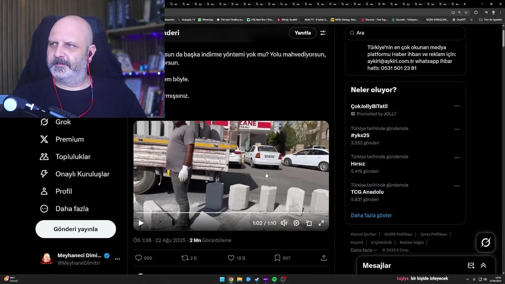Show more bookmarks overflow chevron
Viewport: 505px width, 284px height.
point(471,20)
